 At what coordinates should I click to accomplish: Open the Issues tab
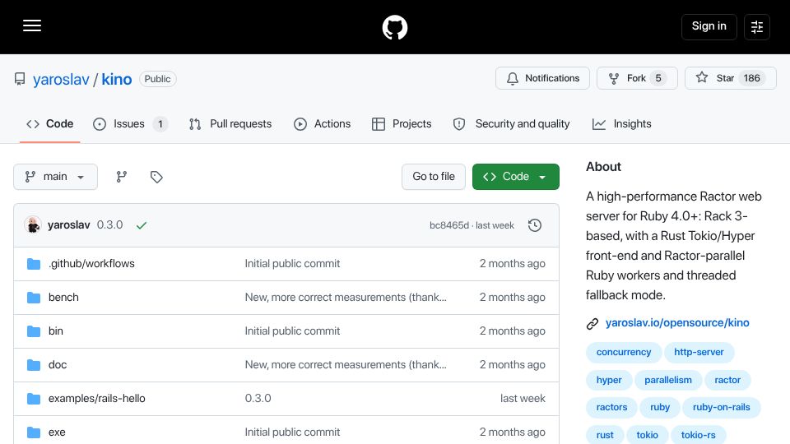pos(130,124)
